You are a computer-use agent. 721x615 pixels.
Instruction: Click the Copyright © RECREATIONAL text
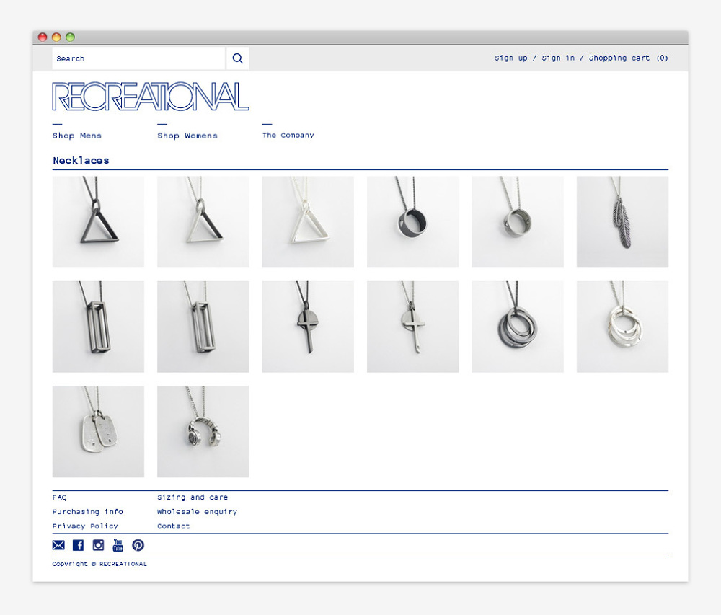(x=99, y=564)
